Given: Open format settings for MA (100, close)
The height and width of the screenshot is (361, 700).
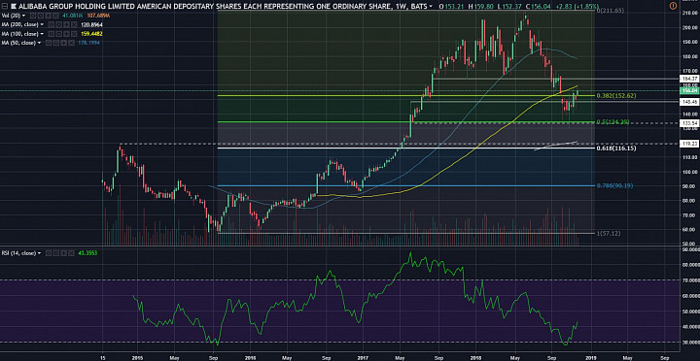Looking at the screenshot, I should [59, 34].
